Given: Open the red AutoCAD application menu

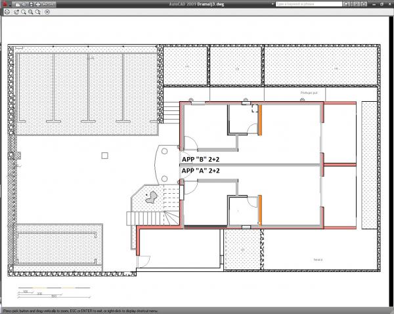Looking at the screenshot, I should 5,4.
